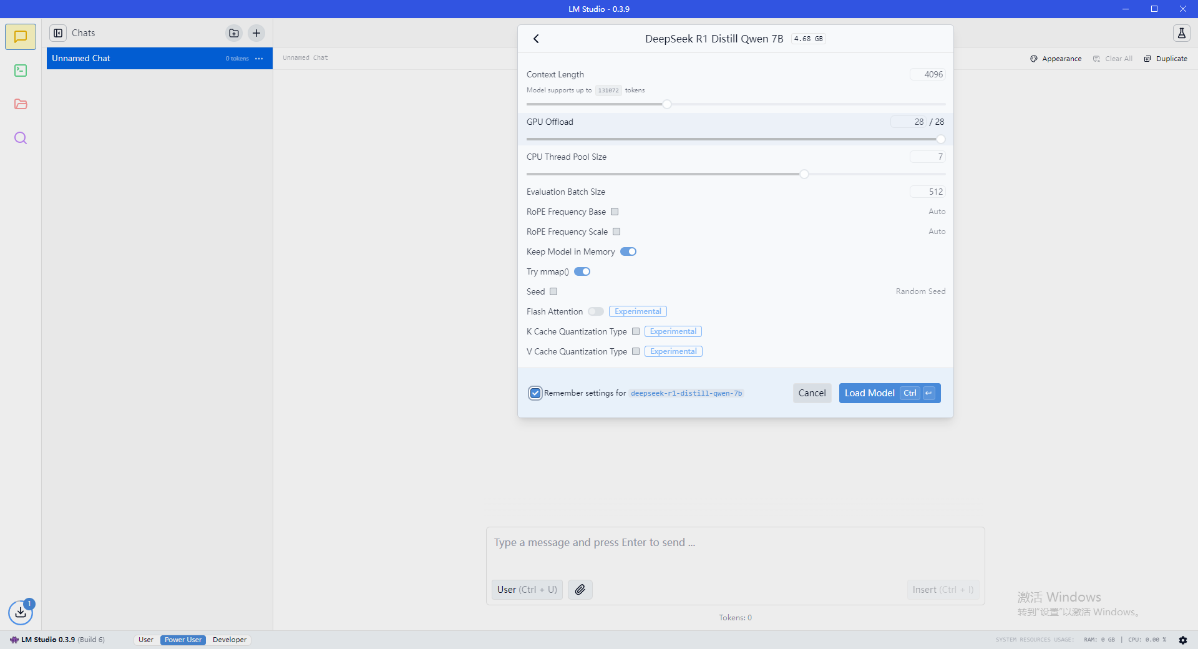Open app settings gear in status bar
This screenshot has width=1198, height=649.
(x=1182, y=640)
